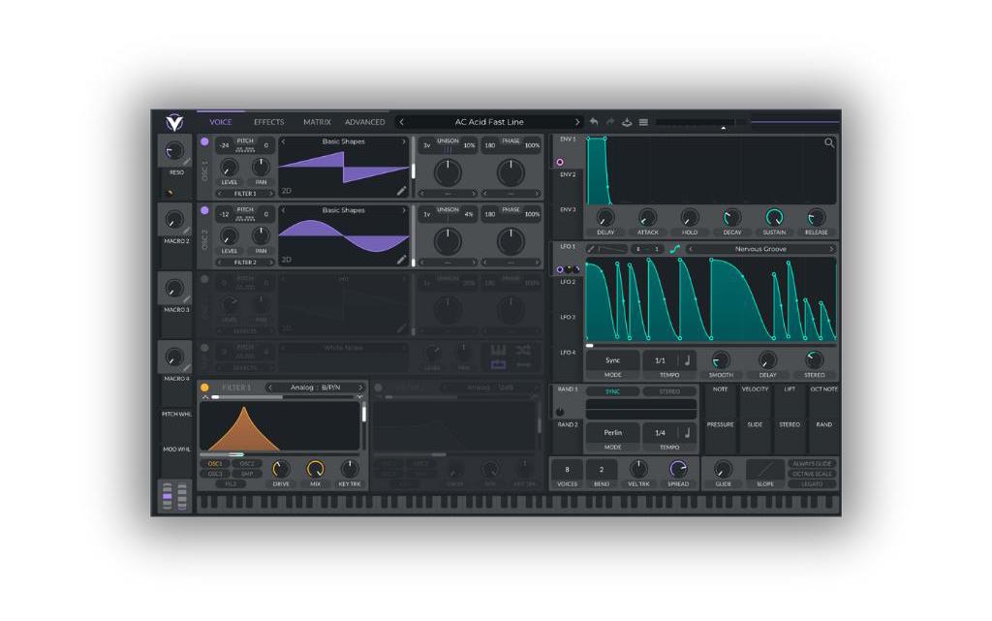This screenshot has height=621, width=992.
Task: Click OSC 2 wavetable edit pencil icon
Action: tap(401, 260)
